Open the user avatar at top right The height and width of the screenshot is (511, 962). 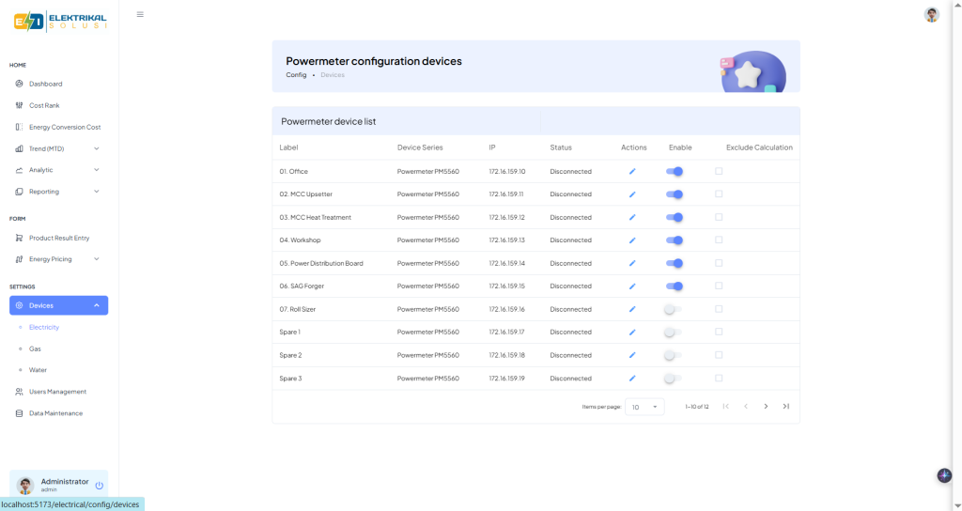[931, 14]
